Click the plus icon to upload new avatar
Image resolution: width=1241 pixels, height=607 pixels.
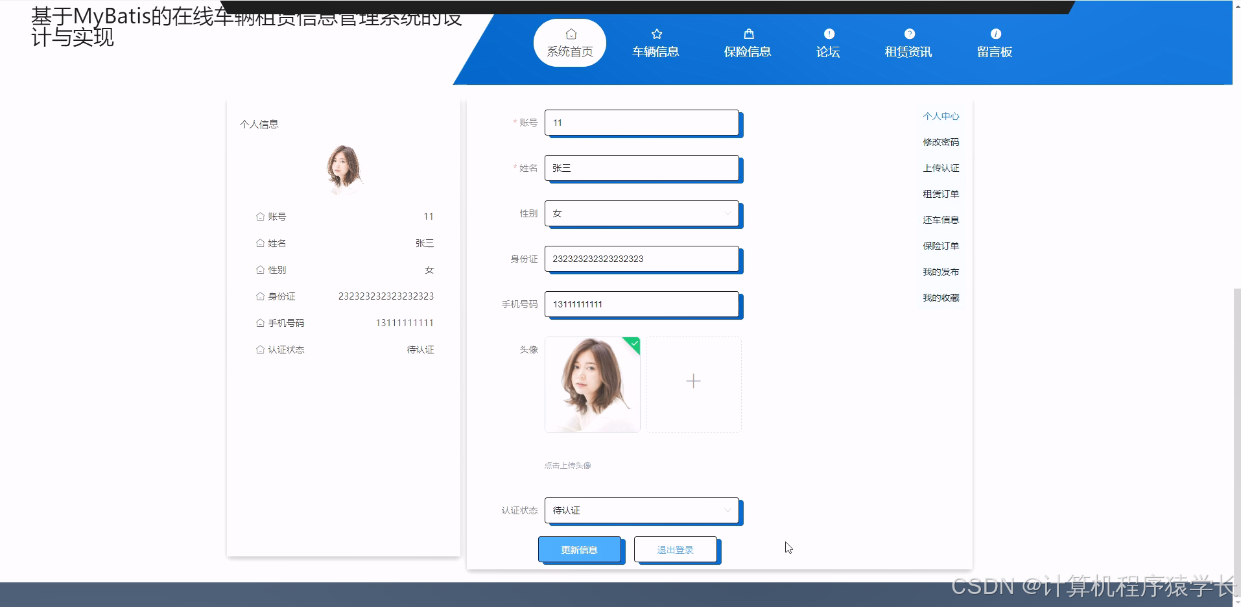point(693,381)
